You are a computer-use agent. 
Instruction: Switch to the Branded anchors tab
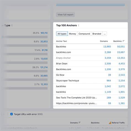point(97,34)
